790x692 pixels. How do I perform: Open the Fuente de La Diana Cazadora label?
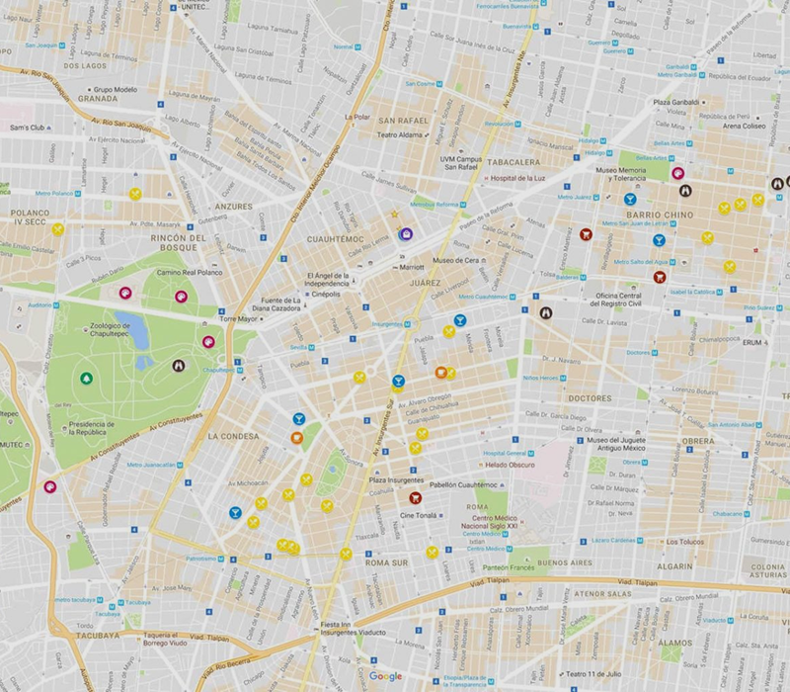click(x=276, y=304)
